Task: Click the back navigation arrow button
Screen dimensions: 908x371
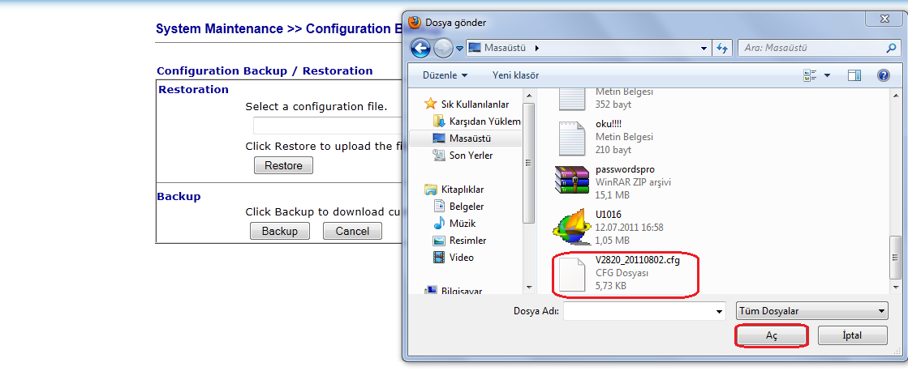Action: [x=420, y=49]
